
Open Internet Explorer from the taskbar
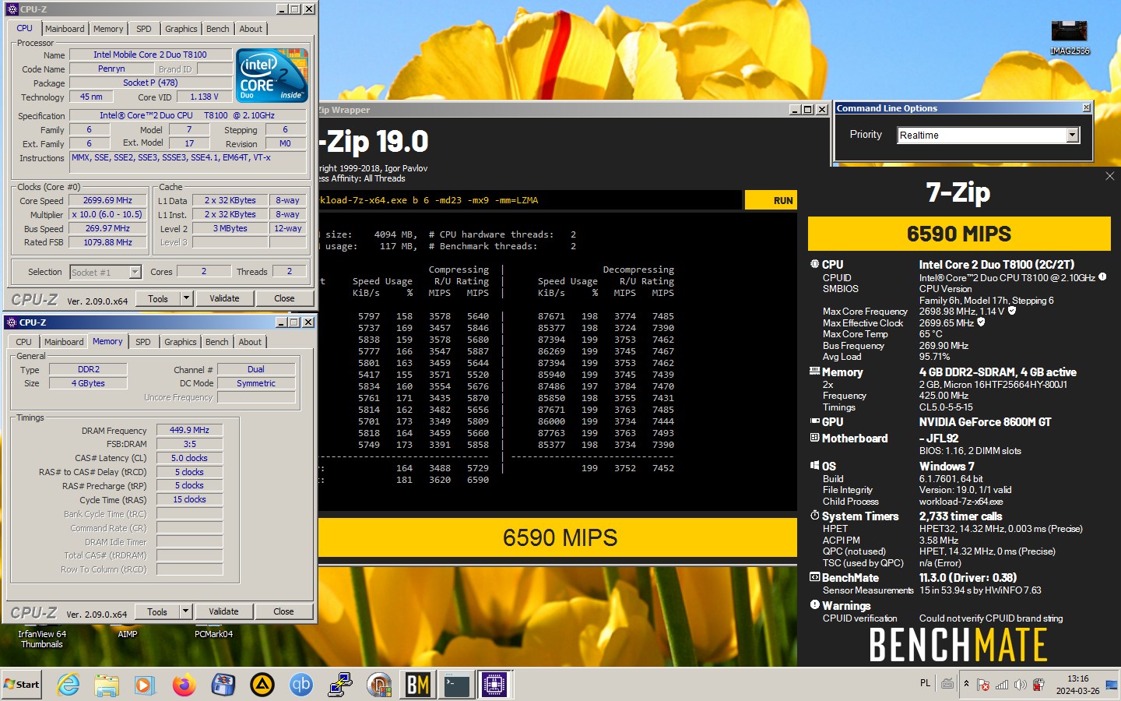(69, 685)
